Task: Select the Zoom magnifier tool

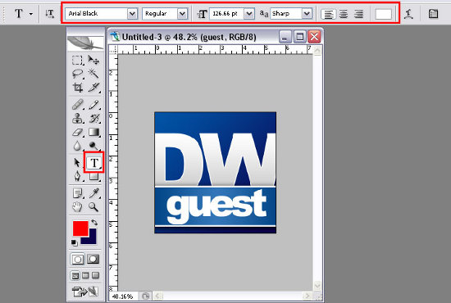Action: coord(93,207)
